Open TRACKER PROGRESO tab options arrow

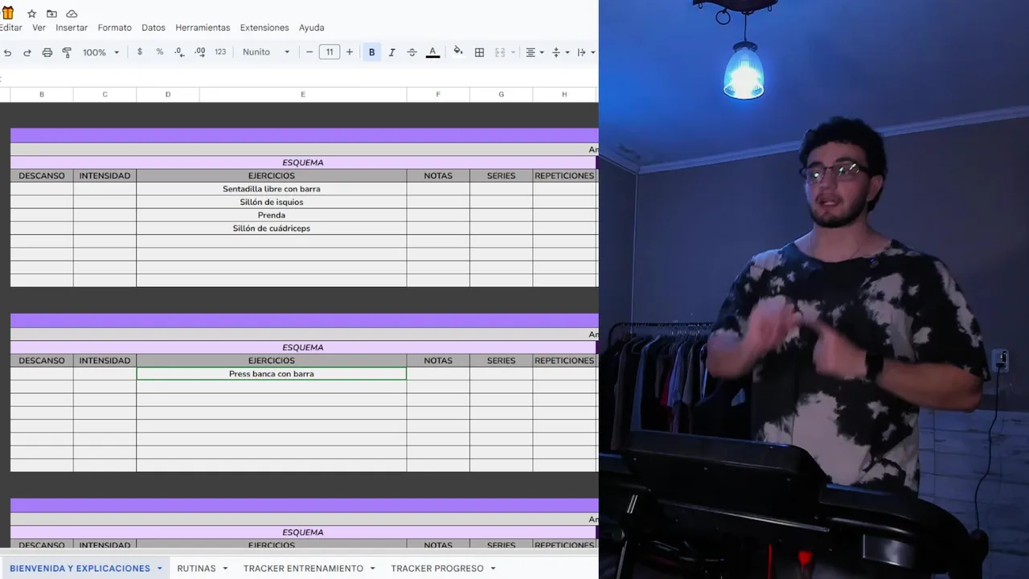point(493,569)
